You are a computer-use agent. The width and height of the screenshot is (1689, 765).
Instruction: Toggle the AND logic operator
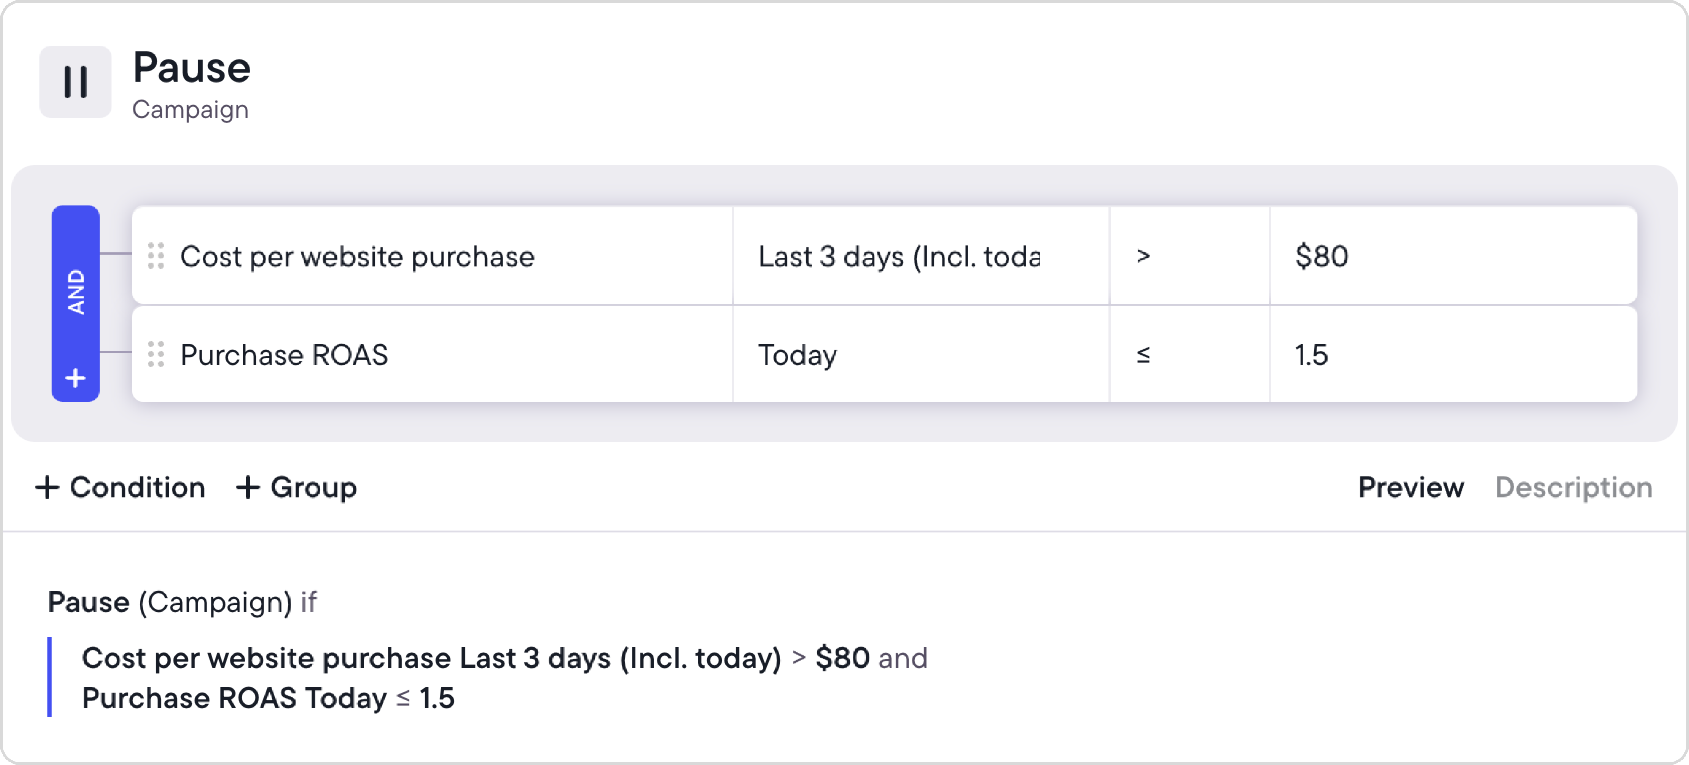(76, 292)
